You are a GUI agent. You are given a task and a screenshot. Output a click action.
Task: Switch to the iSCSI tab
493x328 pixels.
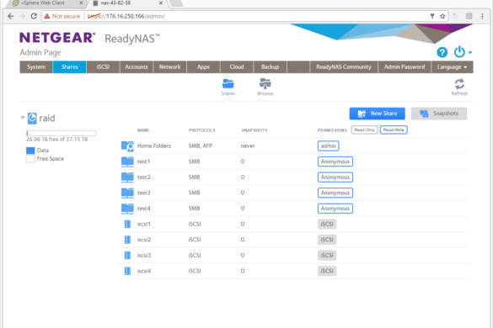tap(103, 66)
